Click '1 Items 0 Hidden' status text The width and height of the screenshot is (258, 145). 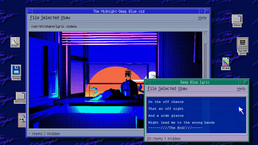[x=44, y=134]
